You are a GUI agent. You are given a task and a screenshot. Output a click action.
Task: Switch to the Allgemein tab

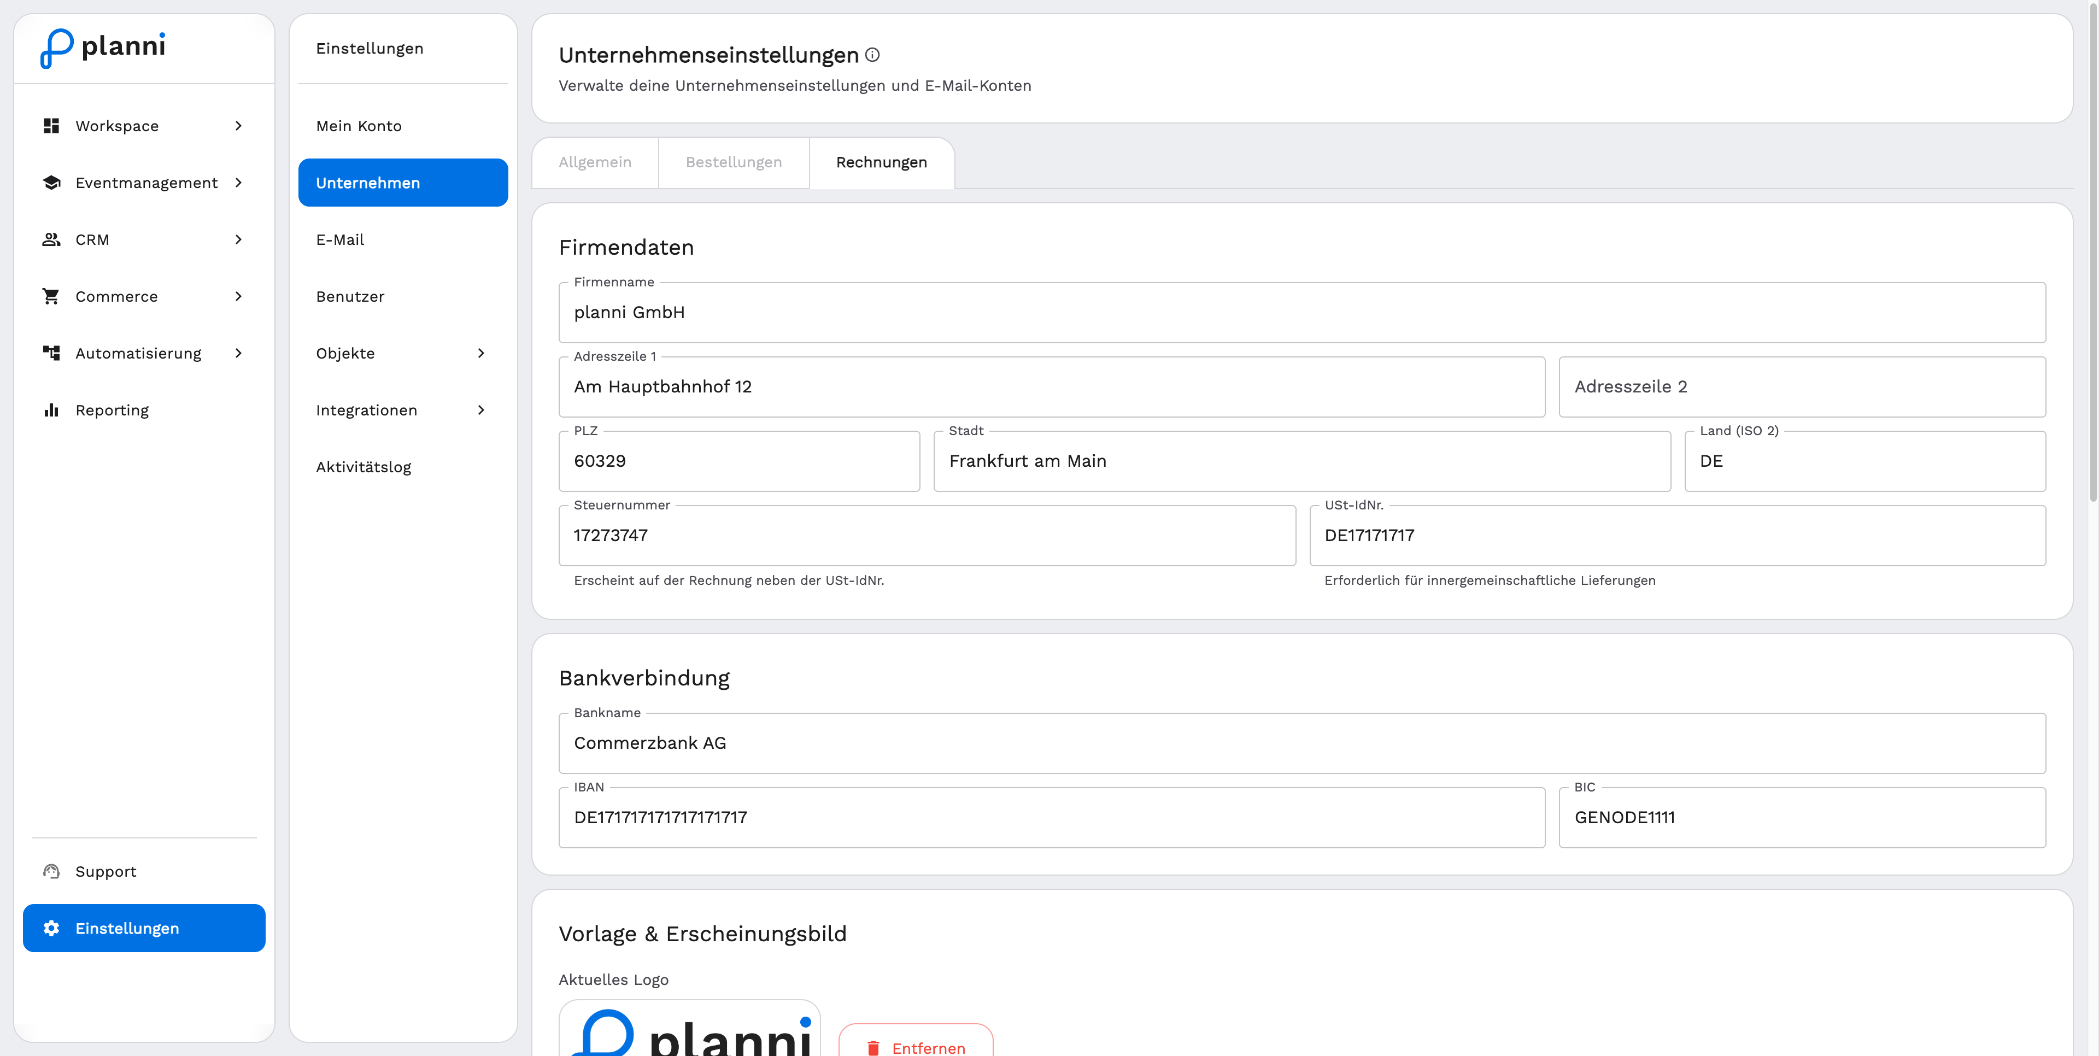595,162
